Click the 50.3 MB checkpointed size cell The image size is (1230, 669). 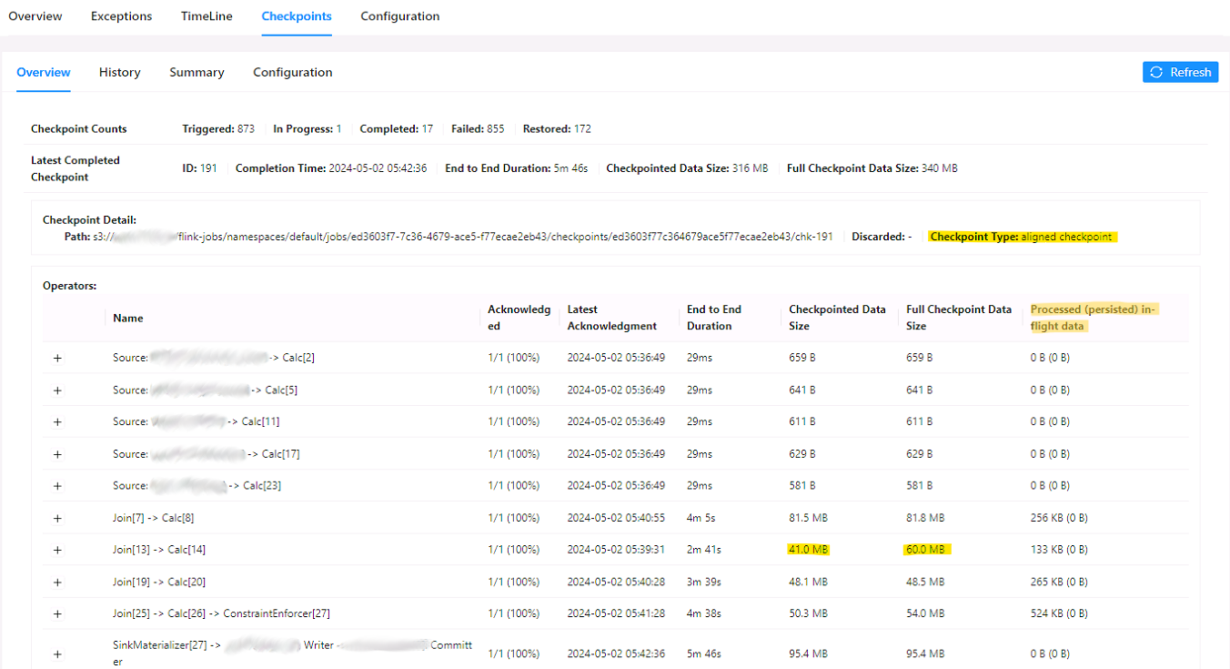tap(808, 613)
